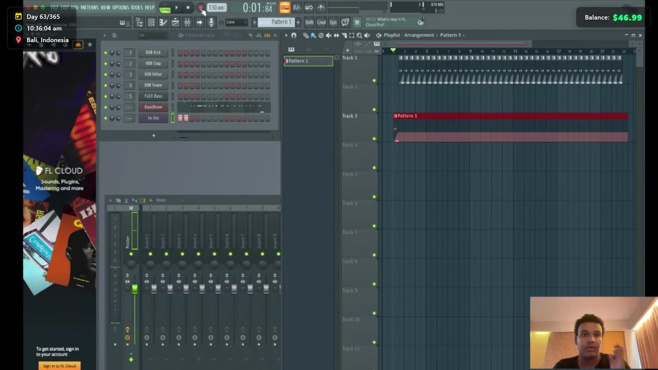Open the OPTIONS menu

tap(121, 8)
